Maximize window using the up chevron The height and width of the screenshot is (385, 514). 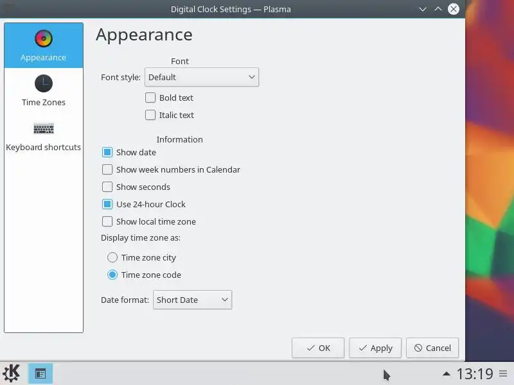438,9
